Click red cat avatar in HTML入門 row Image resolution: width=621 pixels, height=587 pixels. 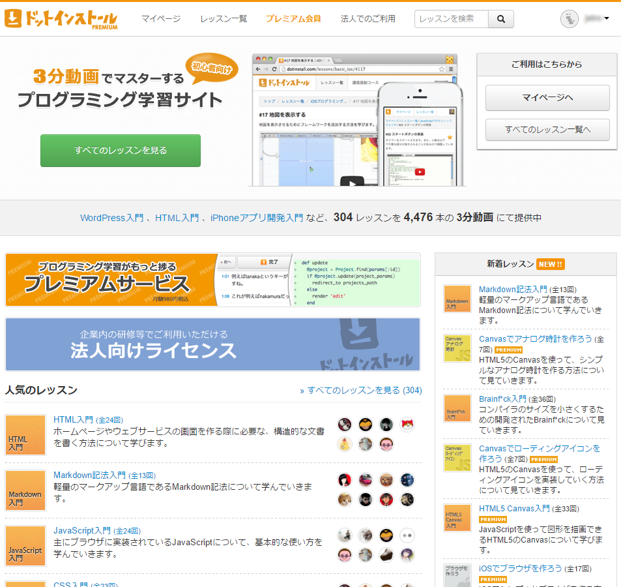pos(407,425)
